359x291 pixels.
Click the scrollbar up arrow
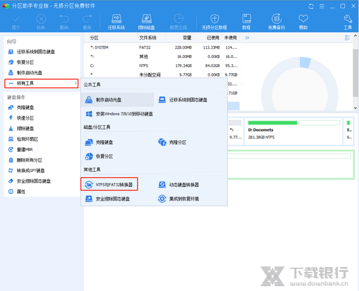point(355,36)
